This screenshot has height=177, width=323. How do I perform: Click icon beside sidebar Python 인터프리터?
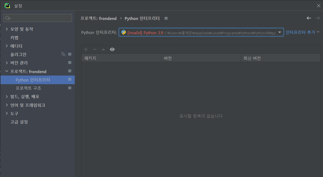(70, 80)
